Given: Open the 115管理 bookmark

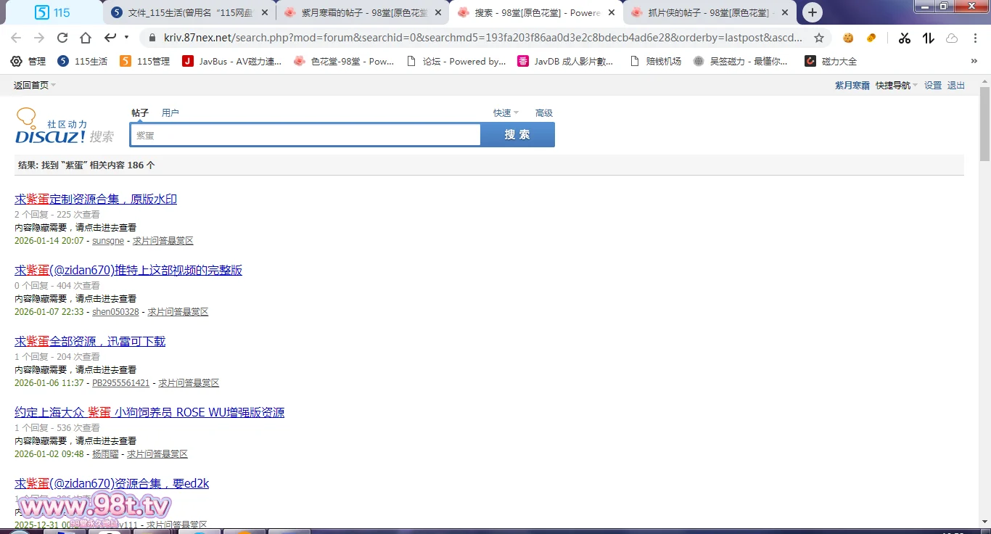Looking at the screenshot, I should (x=145, y=61).
